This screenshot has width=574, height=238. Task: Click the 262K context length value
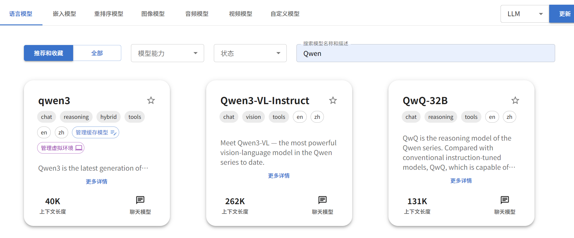(x=235, y=201)
